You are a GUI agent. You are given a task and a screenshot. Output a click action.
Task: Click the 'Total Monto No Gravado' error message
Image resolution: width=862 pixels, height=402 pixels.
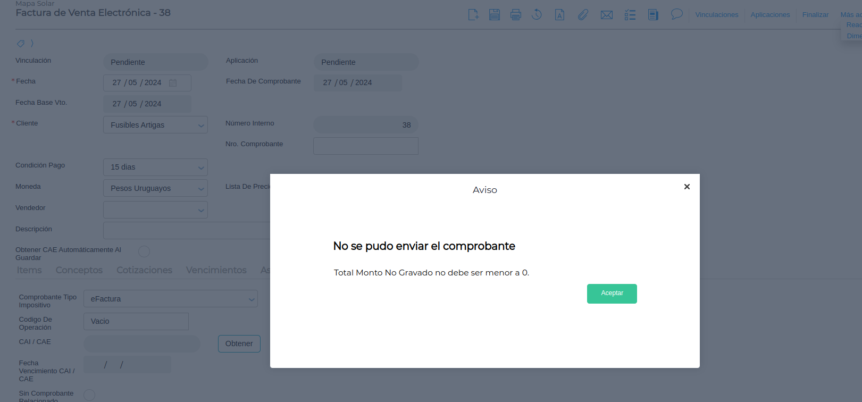coord(431,273)
